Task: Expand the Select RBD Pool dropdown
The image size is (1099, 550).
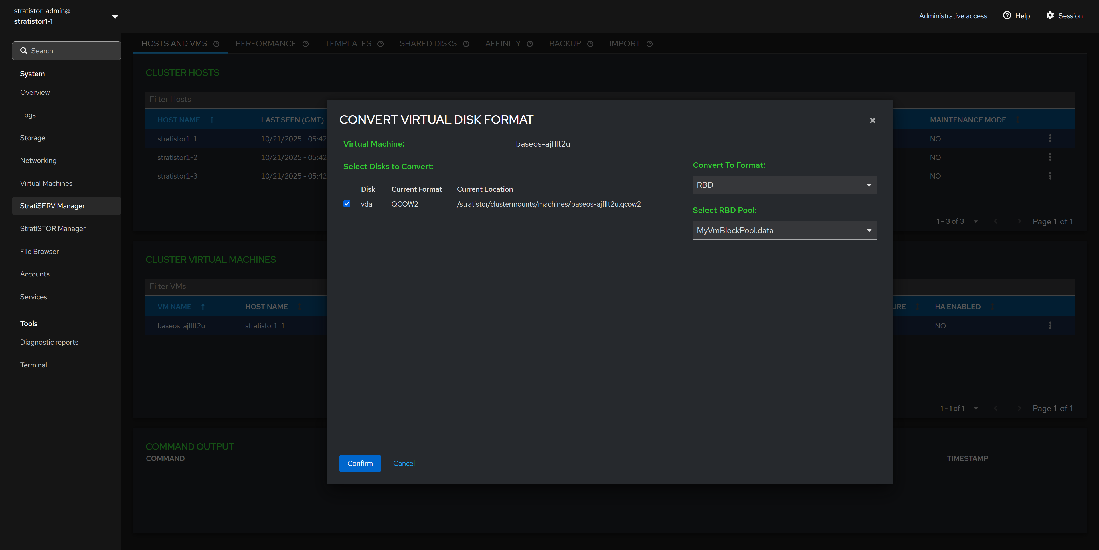Action: click(x=784, y=230)
